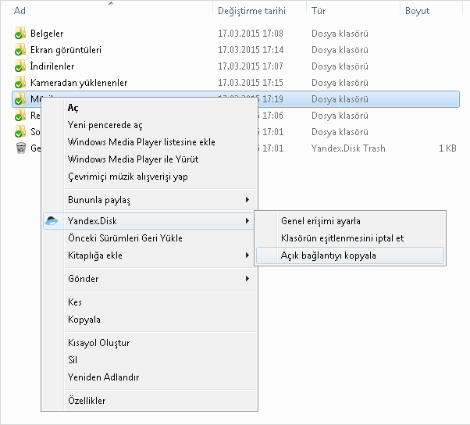470x425 pixels.
Task: Click the Kameradan yüklenenler folder icon
Action: coord(20,83)
